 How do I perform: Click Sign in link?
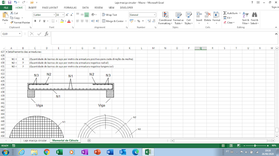click(x=275, y=7)
